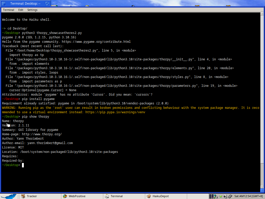Click the keyboard keymap tray icon
265x199 pixels.
point(230,196)
